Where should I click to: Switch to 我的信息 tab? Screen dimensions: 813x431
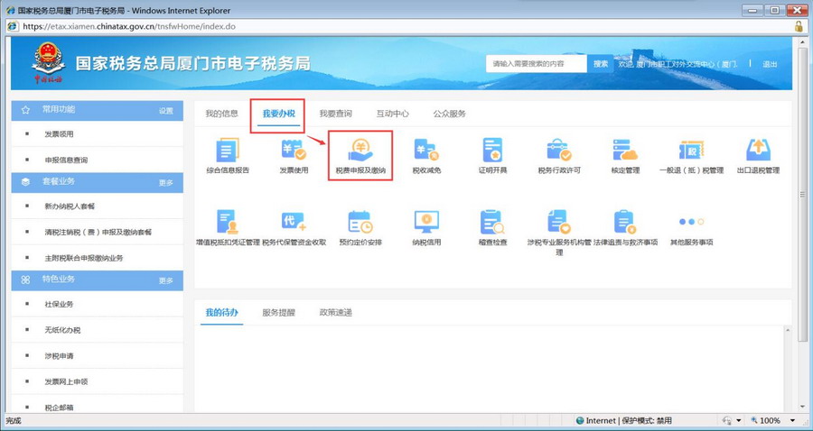click(221, 114)
